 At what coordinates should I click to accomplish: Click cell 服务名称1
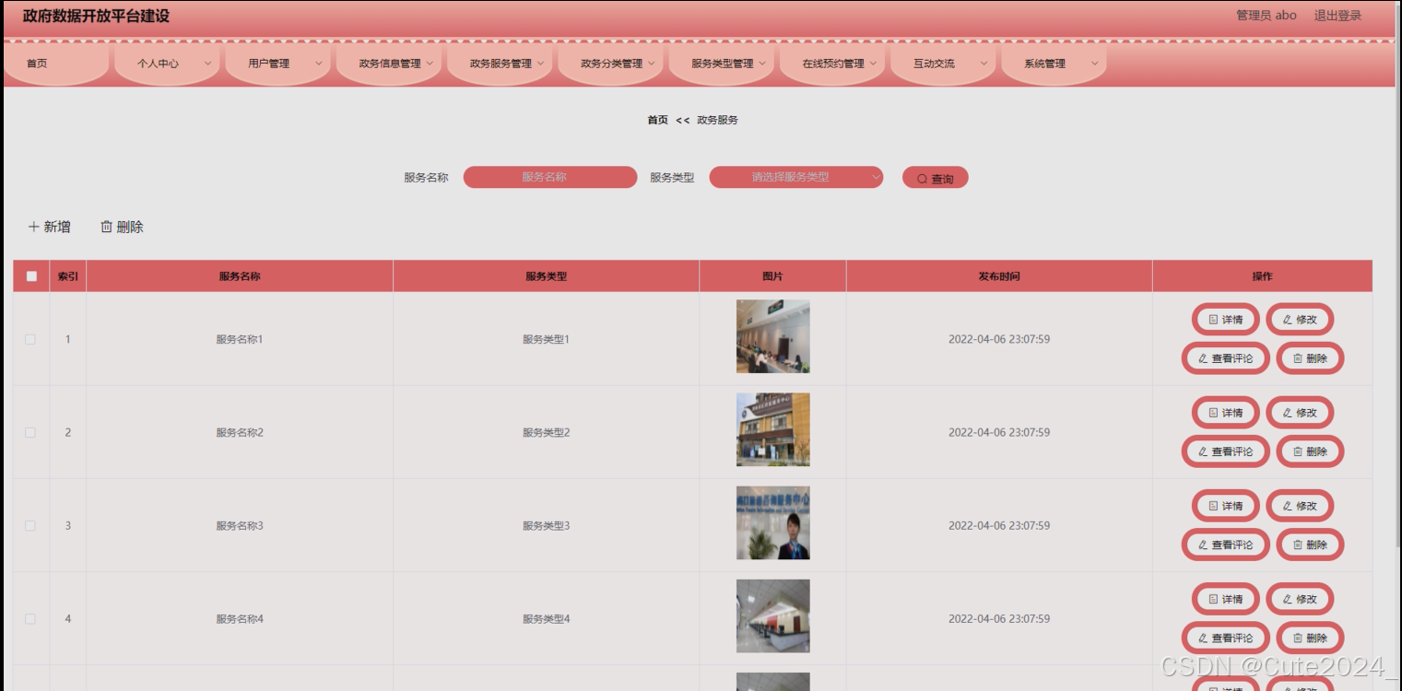pyautogui.click(x=240, y=339)
